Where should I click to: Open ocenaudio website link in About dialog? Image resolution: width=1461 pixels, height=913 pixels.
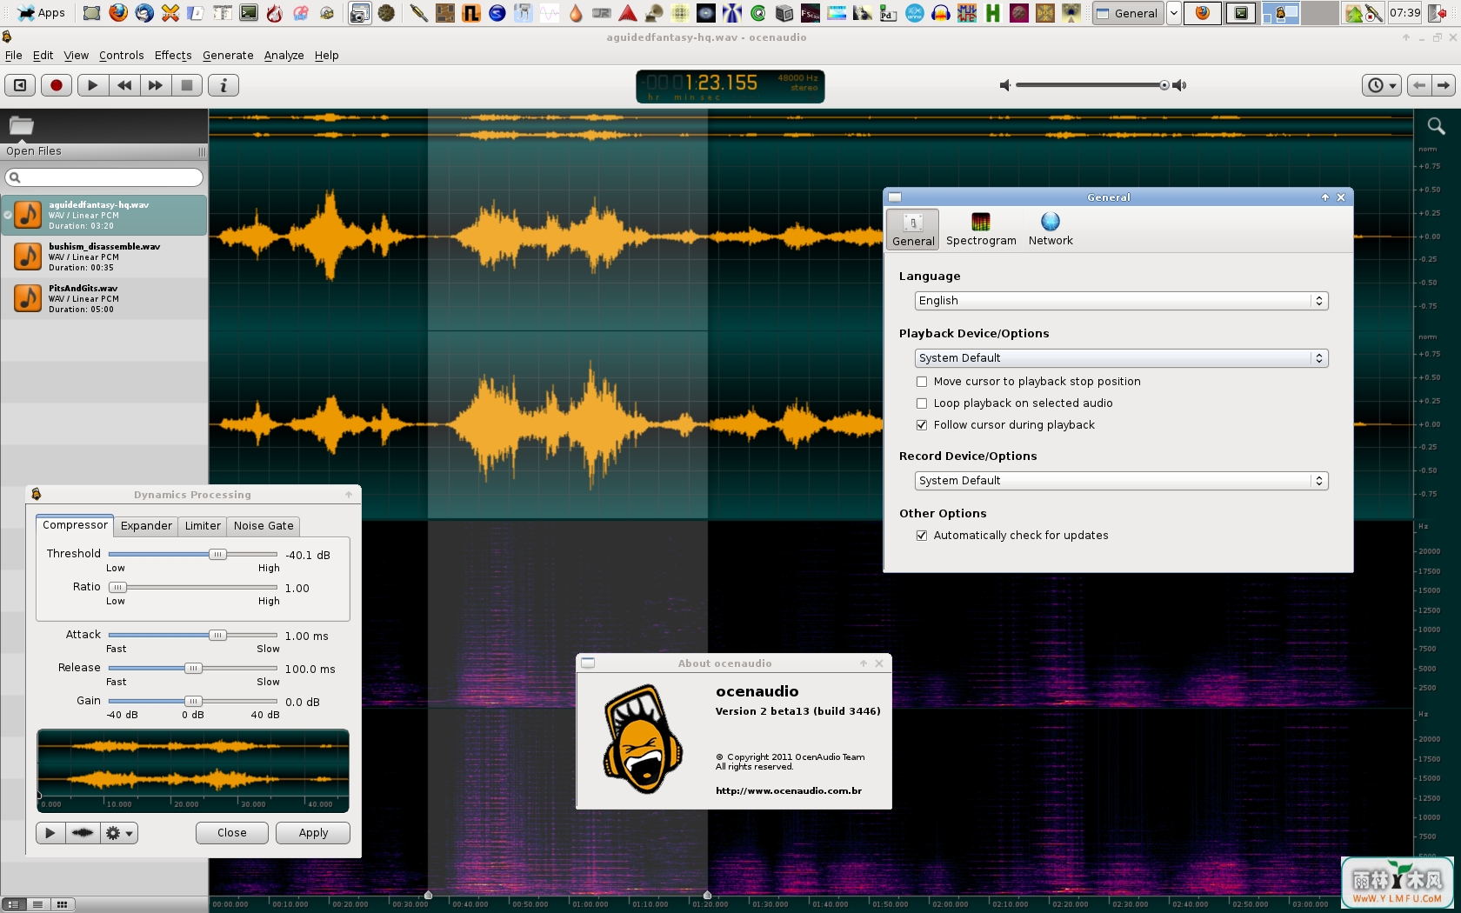[789, 791]
